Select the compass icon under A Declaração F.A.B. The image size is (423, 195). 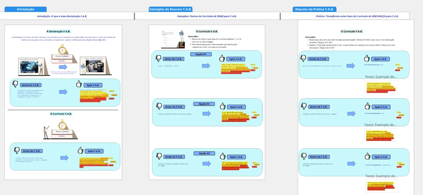point(62,49)
